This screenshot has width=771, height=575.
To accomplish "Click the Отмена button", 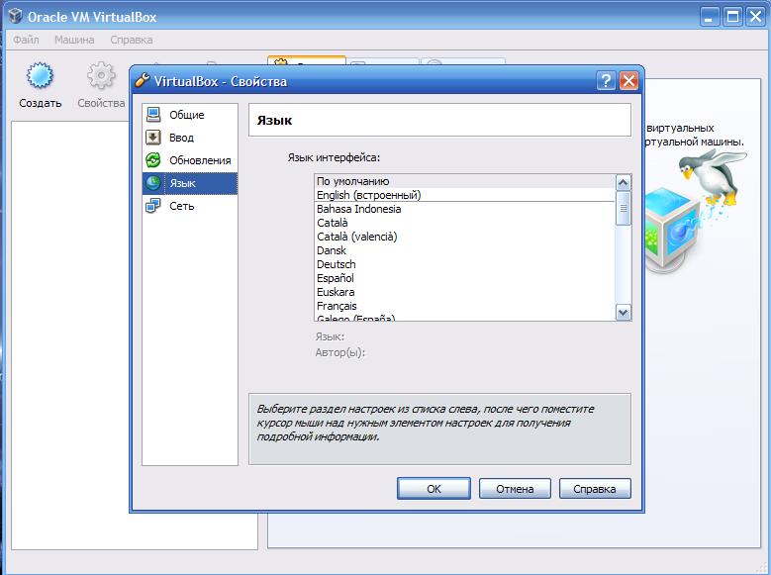I will coord(515,489).
